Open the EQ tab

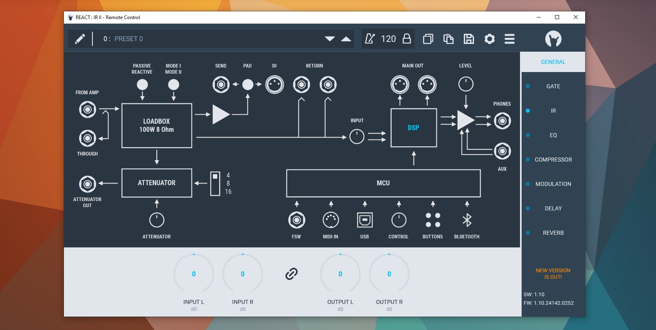(x=553, y=135)
